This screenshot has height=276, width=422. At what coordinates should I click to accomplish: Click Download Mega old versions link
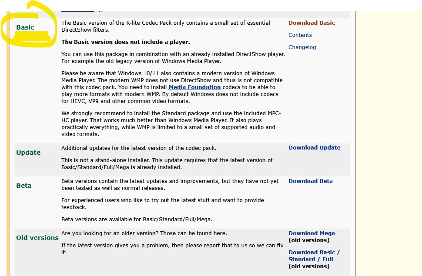click(311, 233)
